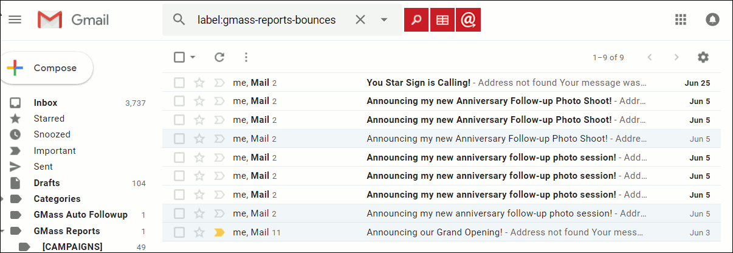Open the select-all checkbox dropdown arrow
Image resolution: width=733 pixels, height=253 pixels.
pos(193,57)
